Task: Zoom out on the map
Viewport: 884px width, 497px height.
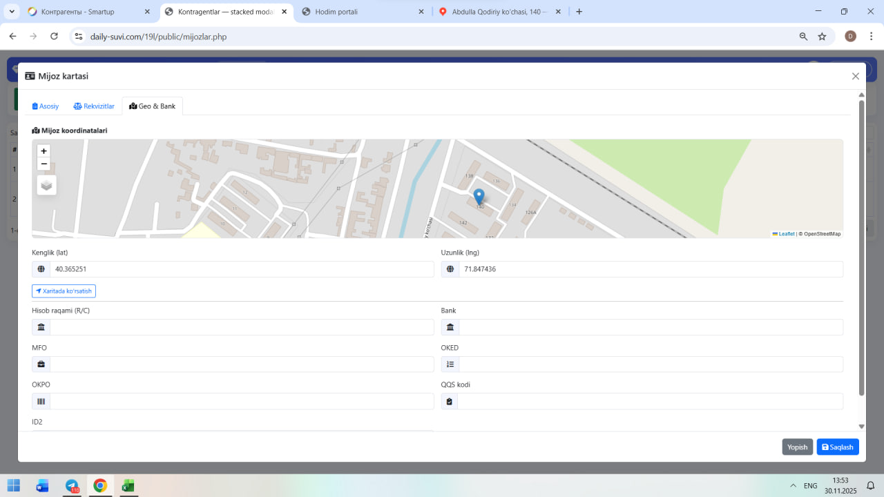Action: pyautogui.click(x=44, y=164)
